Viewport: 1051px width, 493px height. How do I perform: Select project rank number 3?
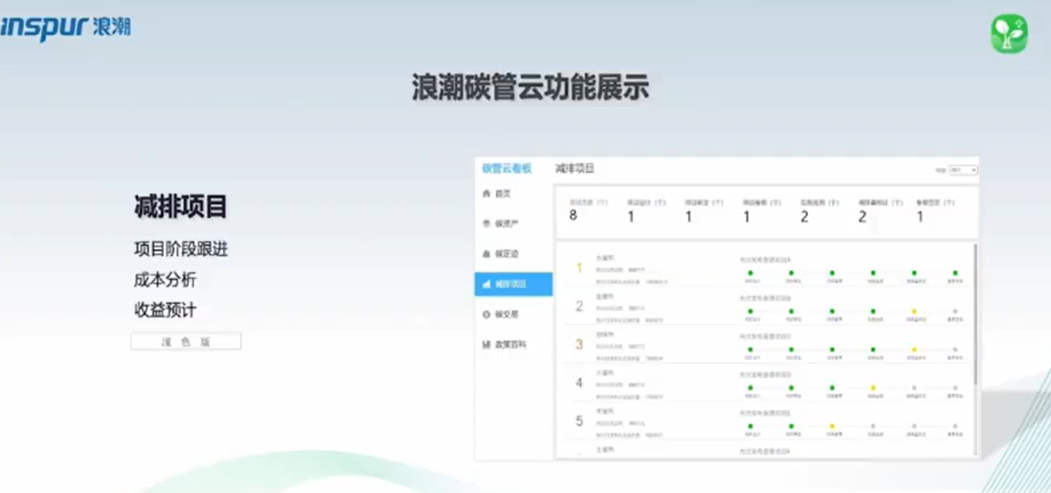tap(579, 344)
